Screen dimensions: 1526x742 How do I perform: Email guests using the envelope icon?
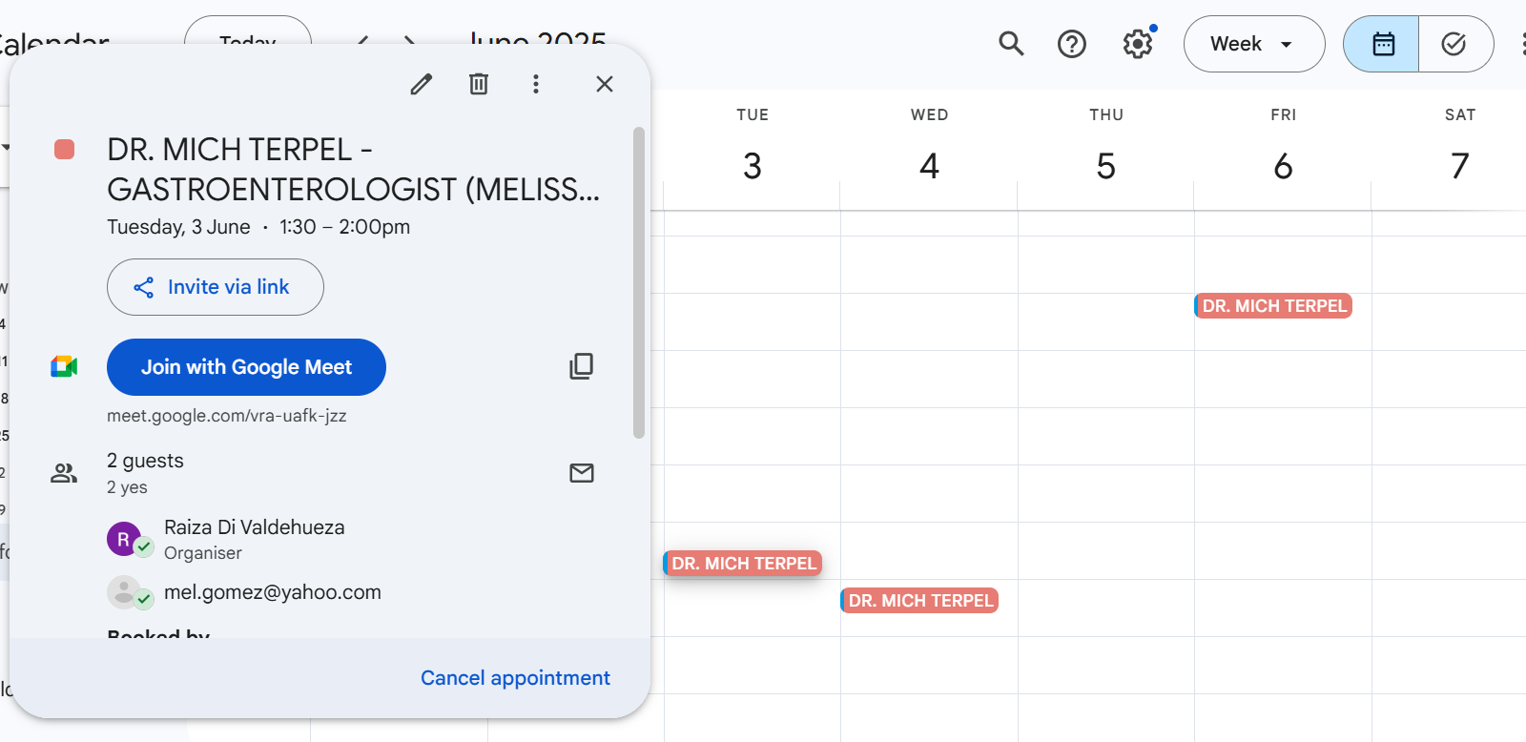pos(581,473)
